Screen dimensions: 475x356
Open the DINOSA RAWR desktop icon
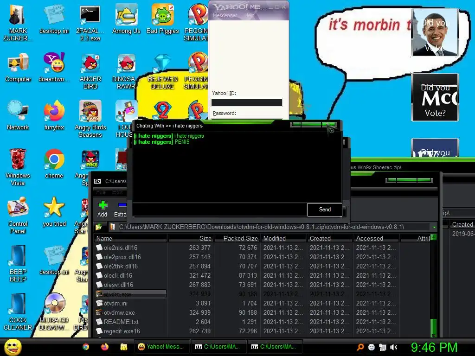(x=126, y=71)
